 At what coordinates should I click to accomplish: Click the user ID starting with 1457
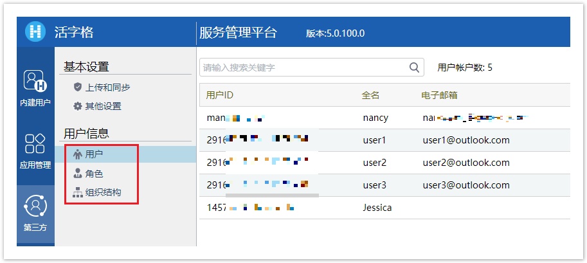pyautogui.click(x=250, y=207)
